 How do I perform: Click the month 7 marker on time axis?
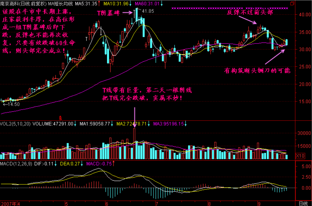point(157,203)
